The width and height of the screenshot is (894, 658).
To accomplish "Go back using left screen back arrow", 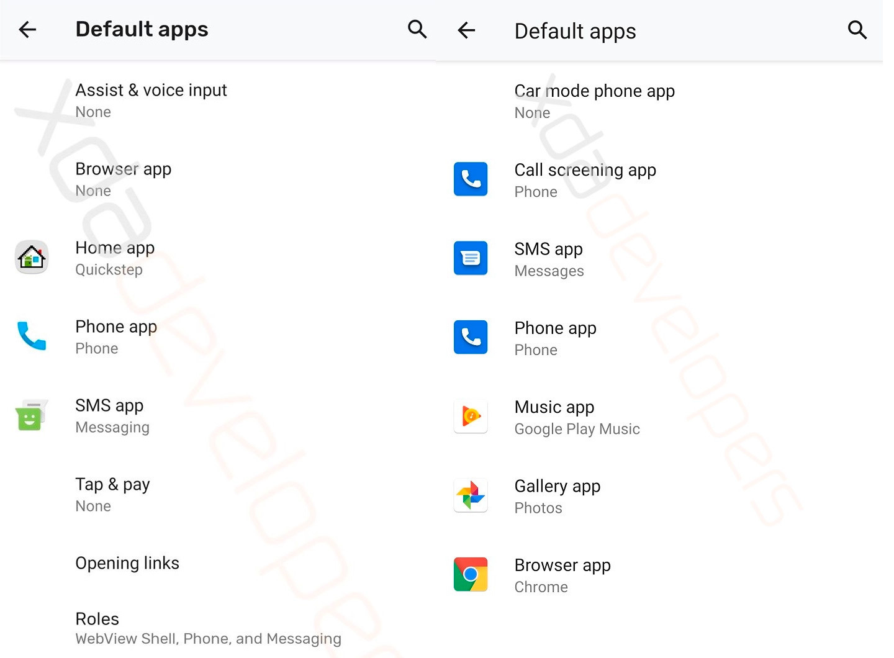I will [x=27, y=29].
